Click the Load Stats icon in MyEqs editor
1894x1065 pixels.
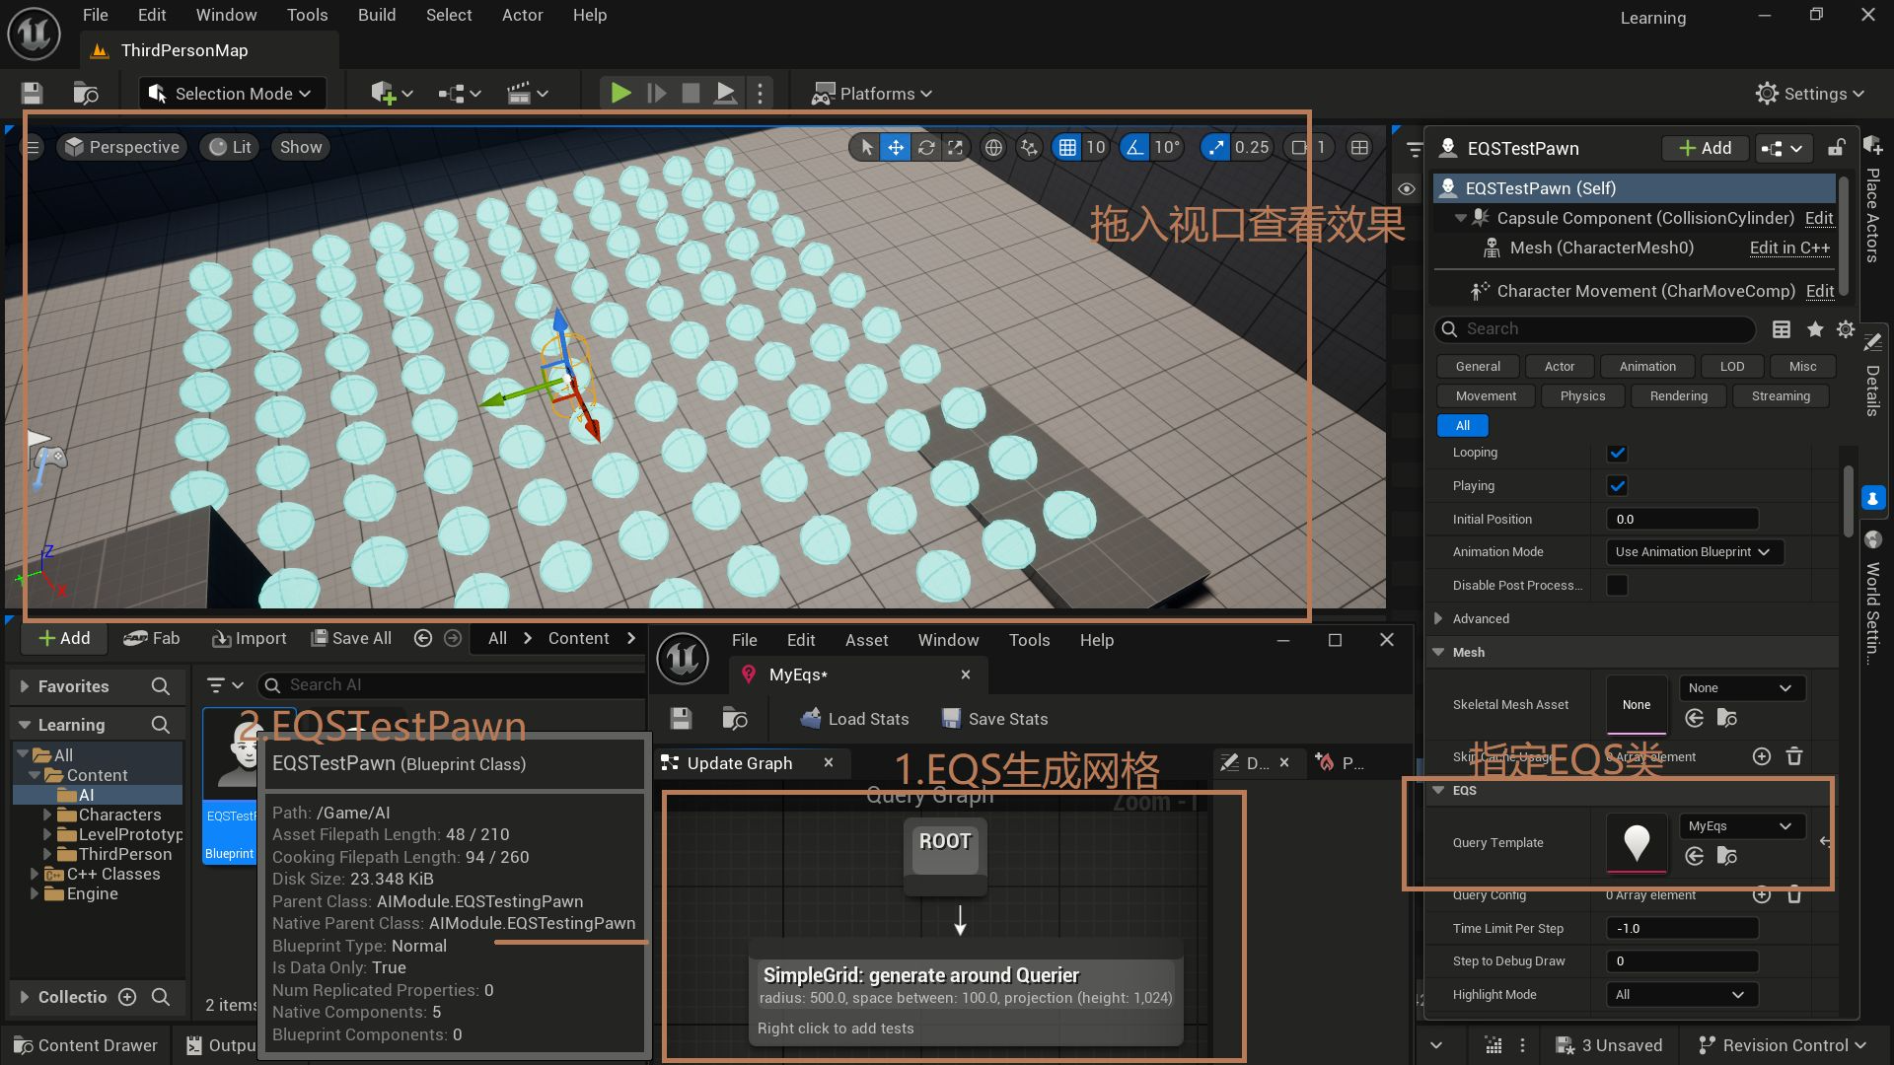[810, 719]
